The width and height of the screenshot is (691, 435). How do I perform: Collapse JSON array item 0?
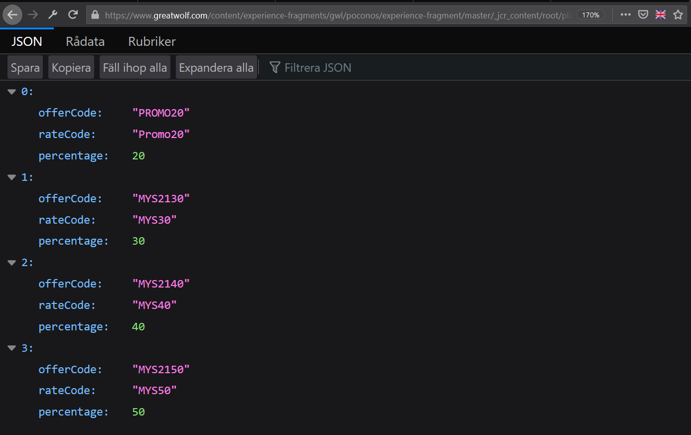12,92
